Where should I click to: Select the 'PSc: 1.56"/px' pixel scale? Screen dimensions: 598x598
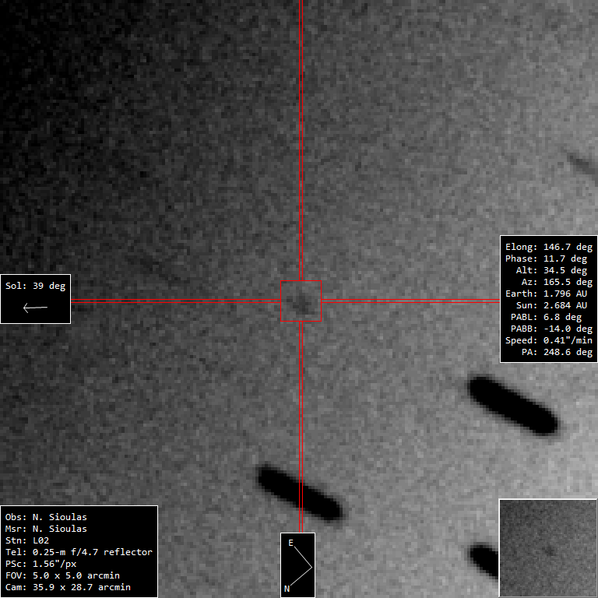tap(40, 564)
